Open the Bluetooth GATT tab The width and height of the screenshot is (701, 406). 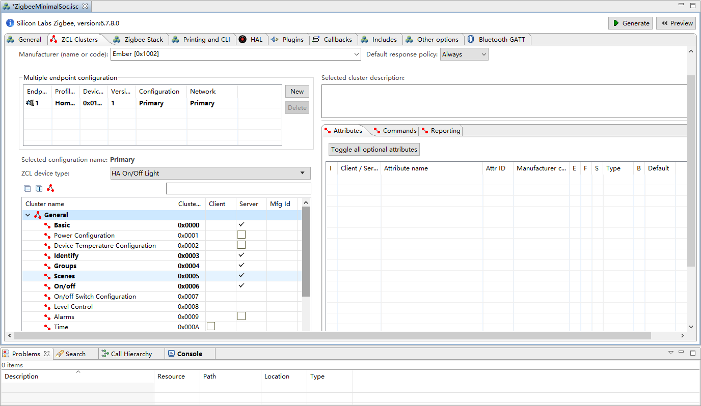497,39
